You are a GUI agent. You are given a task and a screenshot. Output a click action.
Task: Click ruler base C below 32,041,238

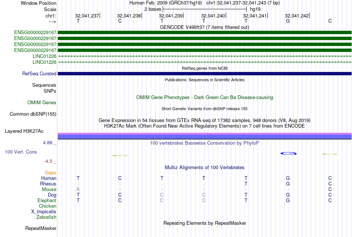point(120,21)
